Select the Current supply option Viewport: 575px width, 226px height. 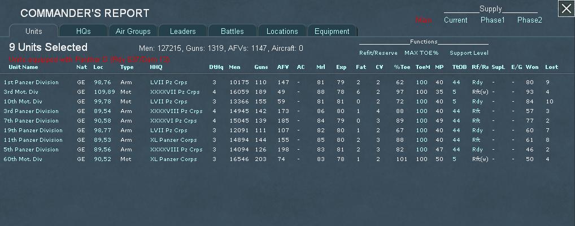(455, 20)
